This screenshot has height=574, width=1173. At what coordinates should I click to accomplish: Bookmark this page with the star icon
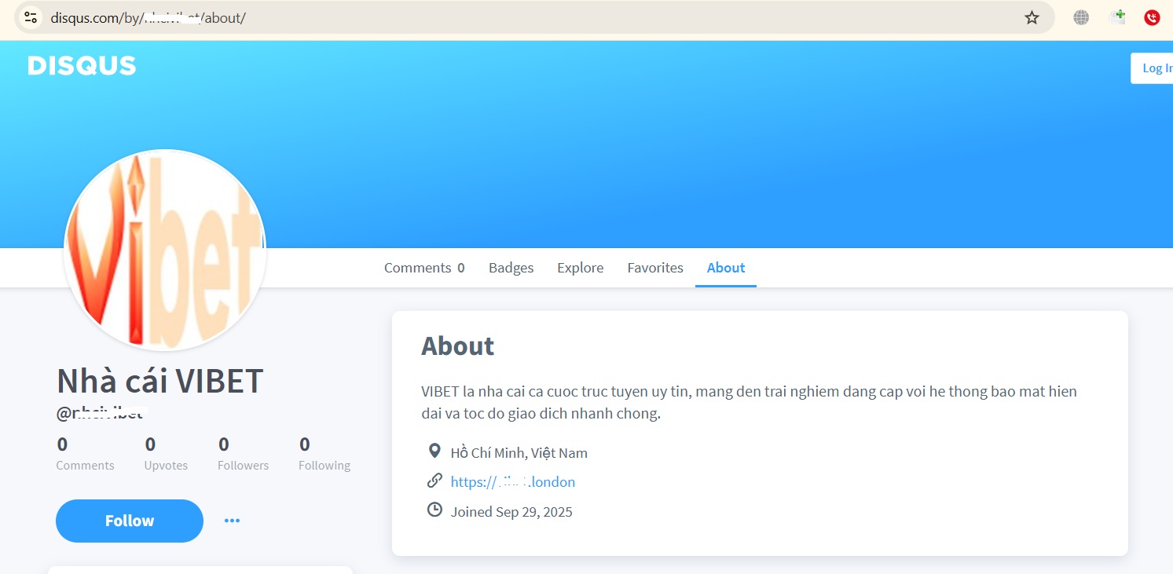tap(1032, 17)
